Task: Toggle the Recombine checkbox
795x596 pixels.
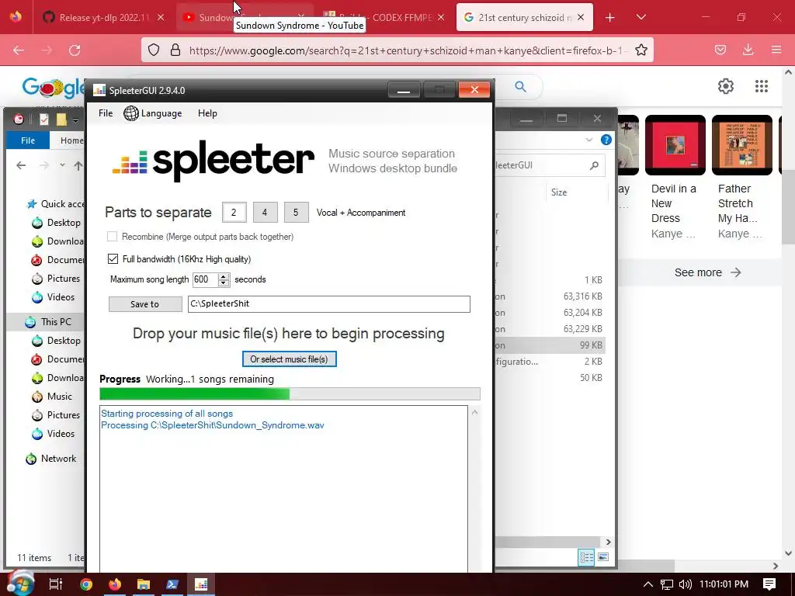Action: (112, 236)
